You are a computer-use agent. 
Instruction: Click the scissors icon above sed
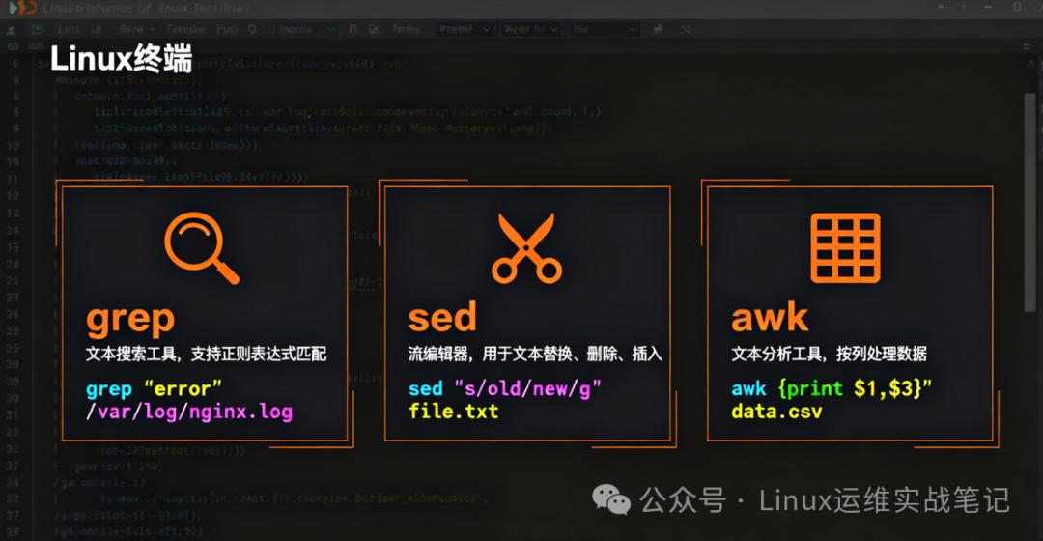point(526,247)
